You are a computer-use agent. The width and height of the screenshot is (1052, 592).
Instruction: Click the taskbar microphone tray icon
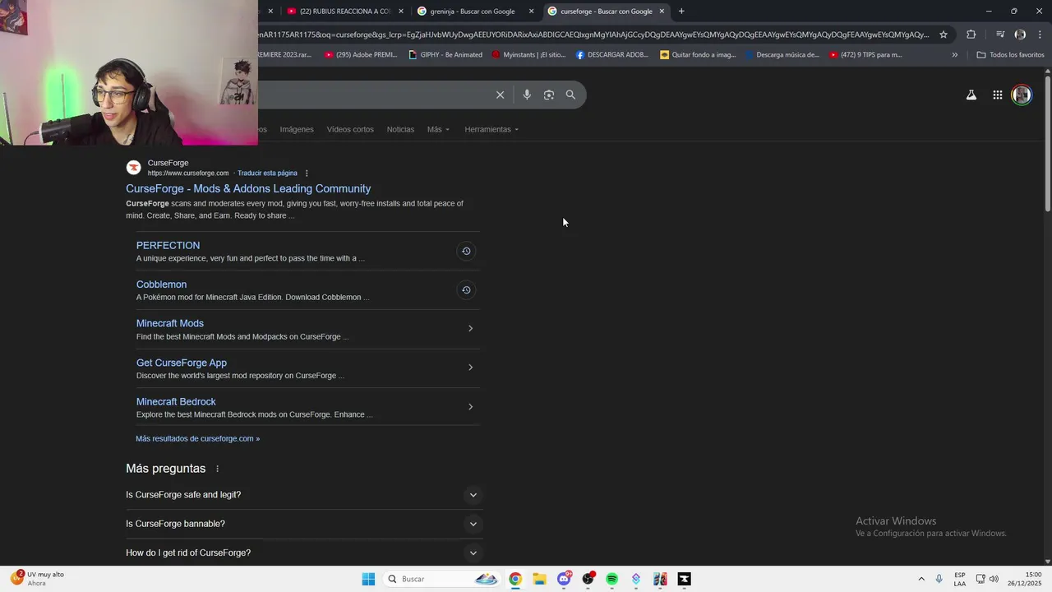pyautogui.click(x=939, y=579)
